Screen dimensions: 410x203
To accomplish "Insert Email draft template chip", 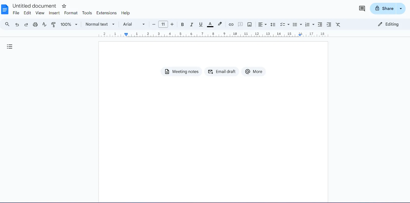I will tap(222, 72).
